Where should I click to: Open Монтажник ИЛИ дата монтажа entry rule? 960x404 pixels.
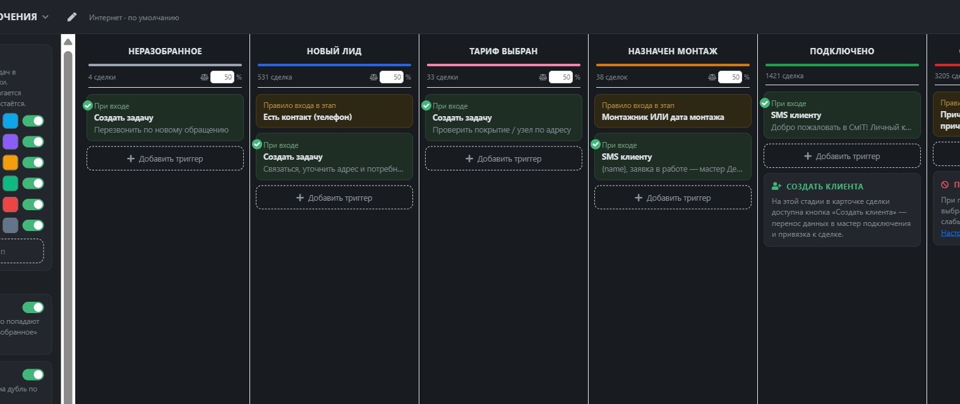coord(673,111)
